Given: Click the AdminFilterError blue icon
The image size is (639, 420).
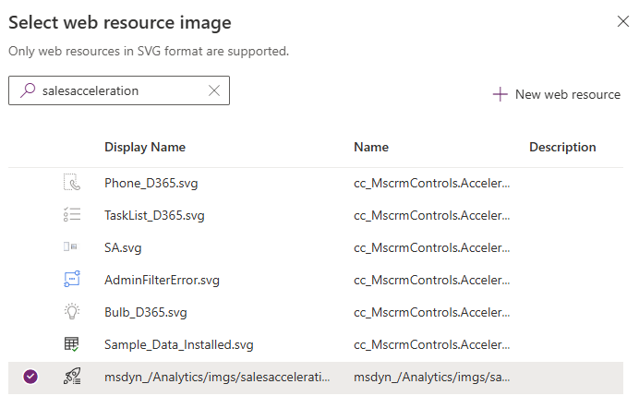Looking at the screenshot, I should click(71, 280).
